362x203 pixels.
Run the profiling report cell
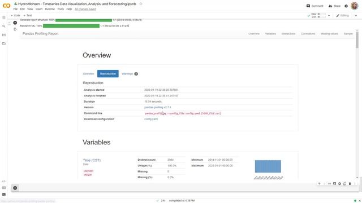pyautogui.click(x=15, y=23)
